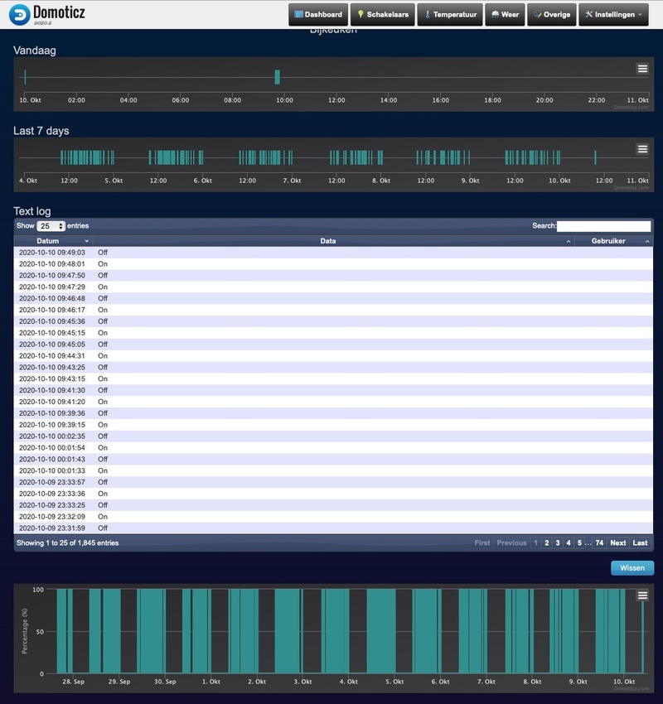Sort using the Gebruiker column arrow
663x704 pixels.
[x=647, y=242]
